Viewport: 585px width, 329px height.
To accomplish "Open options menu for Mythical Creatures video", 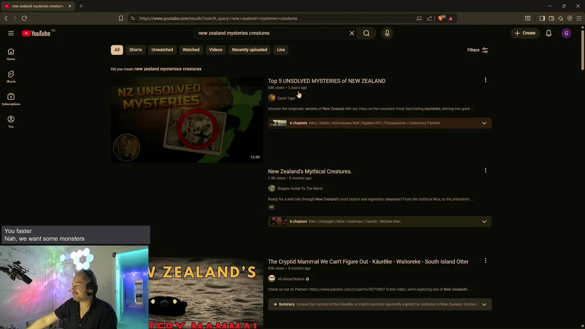I will tap(485, 170).
